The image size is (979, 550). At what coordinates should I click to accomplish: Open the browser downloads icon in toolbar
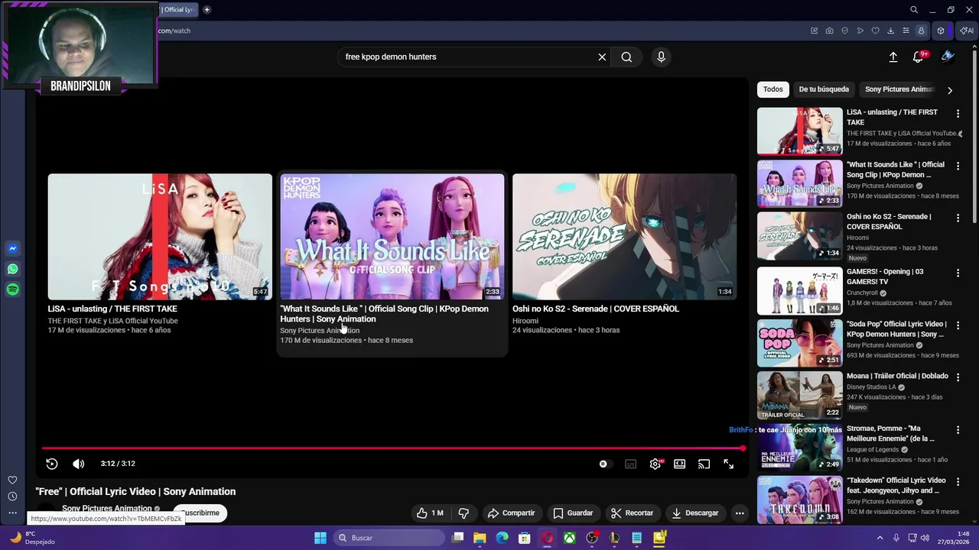click(x=890, y=31)
